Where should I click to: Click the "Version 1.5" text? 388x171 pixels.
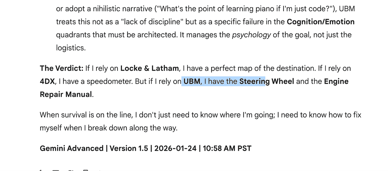click(129, 148)
